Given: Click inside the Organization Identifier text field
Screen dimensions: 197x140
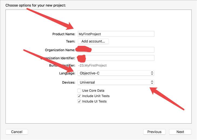Looking at the screenshot, I should pos(116,58).
